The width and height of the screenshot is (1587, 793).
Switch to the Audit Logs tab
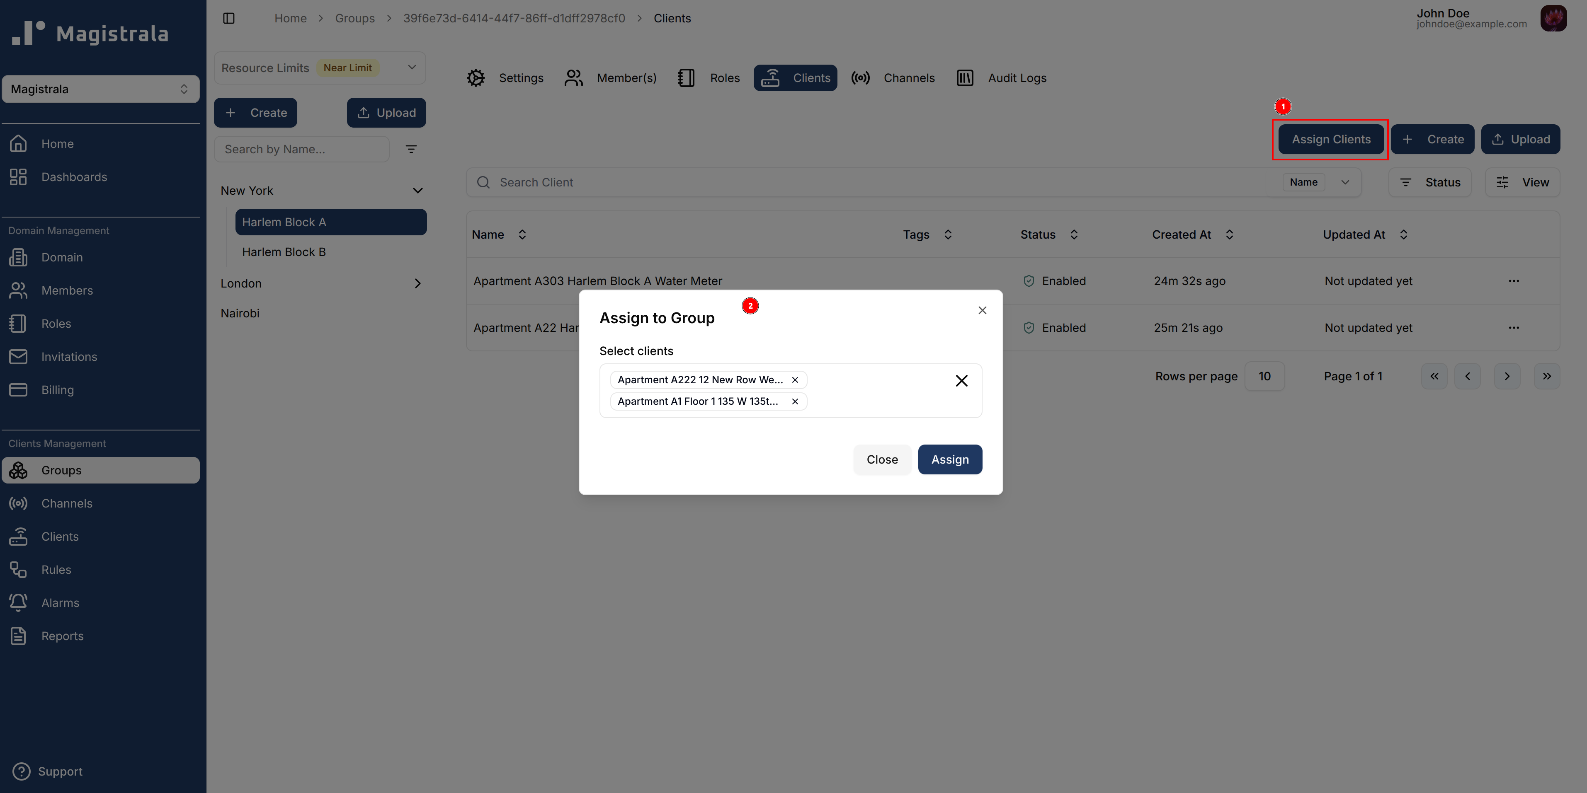pyautogui.click(x=1001, y=77)
